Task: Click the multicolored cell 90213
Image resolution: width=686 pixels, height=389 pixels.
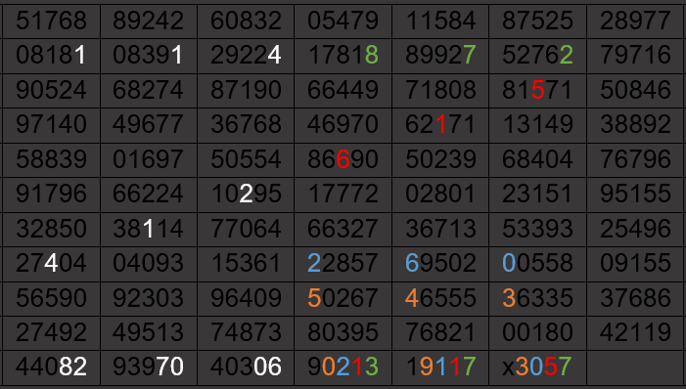Action: coord(343,367)
